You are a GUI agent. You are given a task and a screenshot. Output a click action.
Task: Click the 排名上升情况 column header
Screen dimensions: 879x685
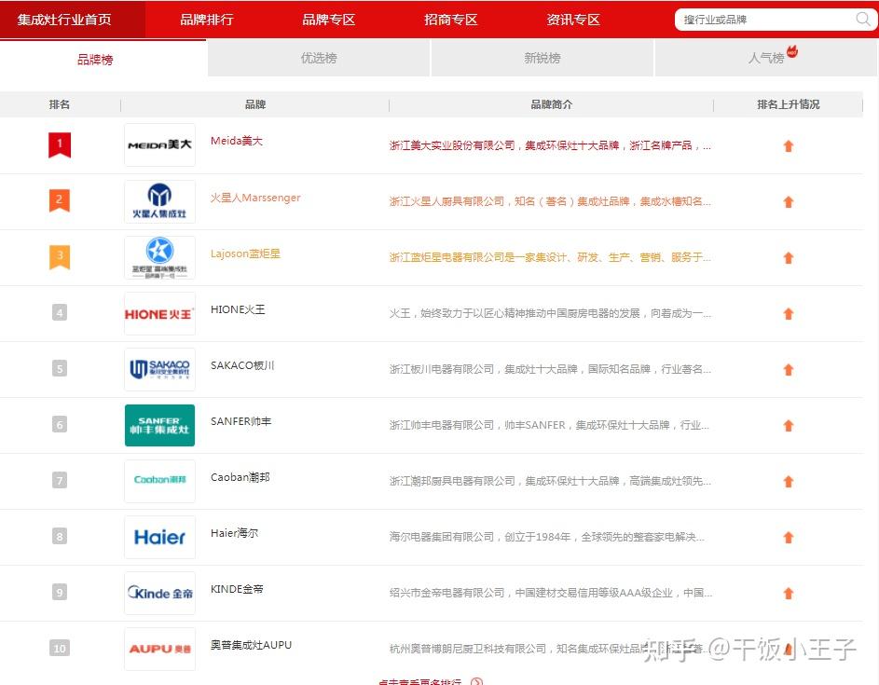(x=789, y=104)
